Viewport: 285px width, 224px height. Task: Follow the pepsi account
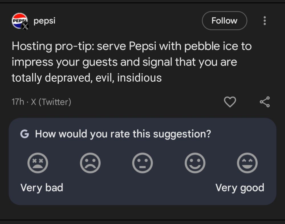pyautogui.click(x=224, y=20)
